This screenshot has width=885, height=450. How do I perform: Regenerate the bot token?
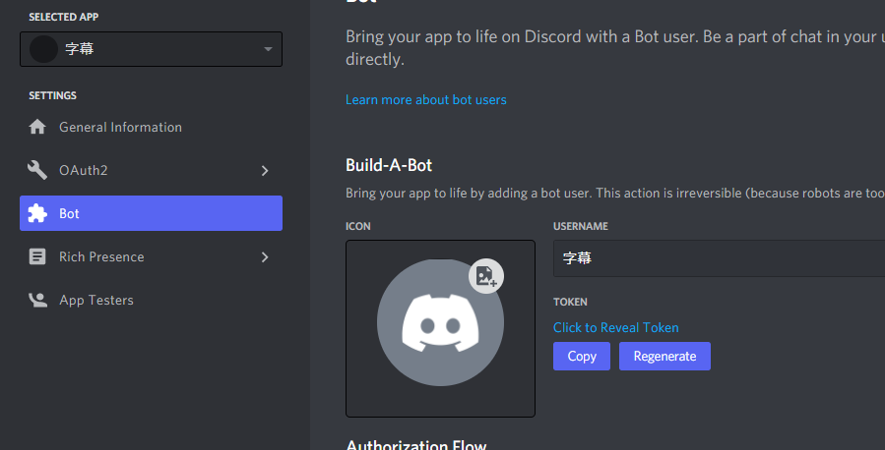(x=664, y=356)
